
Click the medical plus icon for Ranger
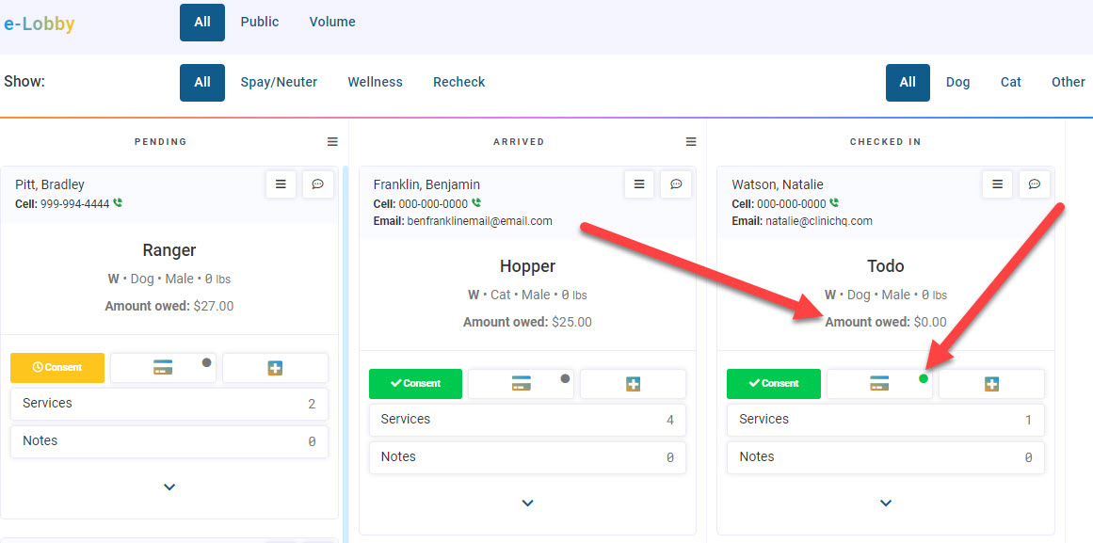point(275,368)
